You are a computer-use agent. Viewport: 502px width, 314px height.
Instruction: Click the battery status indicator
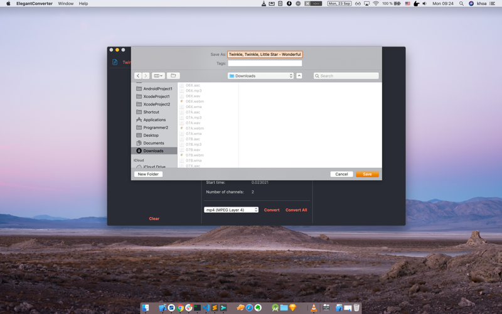click(x=392, y=4)
